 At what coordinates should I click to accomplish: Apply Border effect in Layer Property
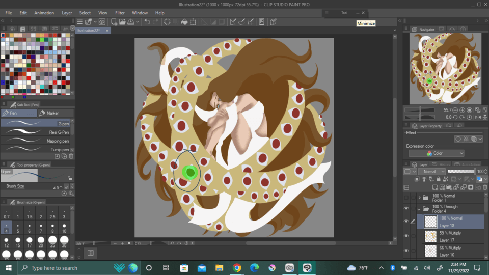[x=458, y=139]
